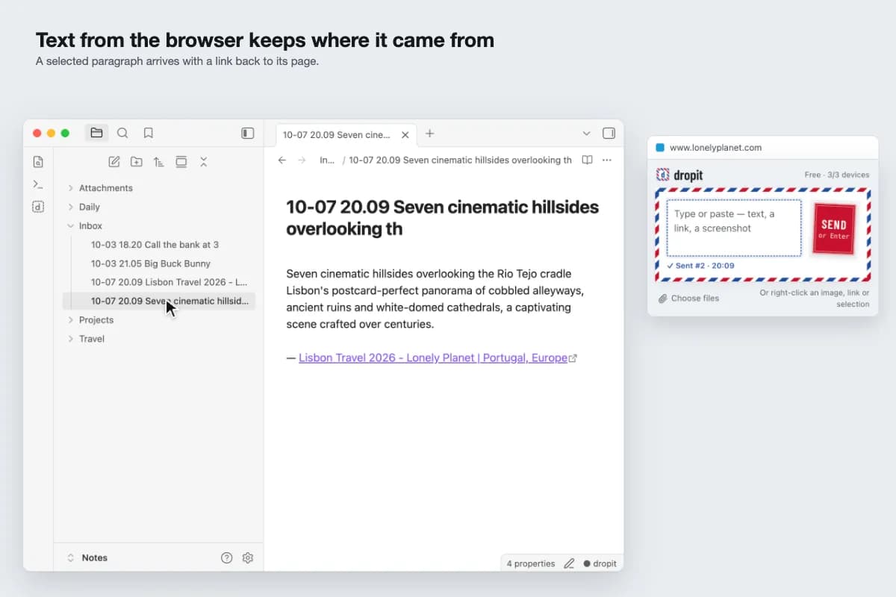Open the tab list dropdown chevron
The width and height of the screenshot is (896, 597).
click(586, 134)
